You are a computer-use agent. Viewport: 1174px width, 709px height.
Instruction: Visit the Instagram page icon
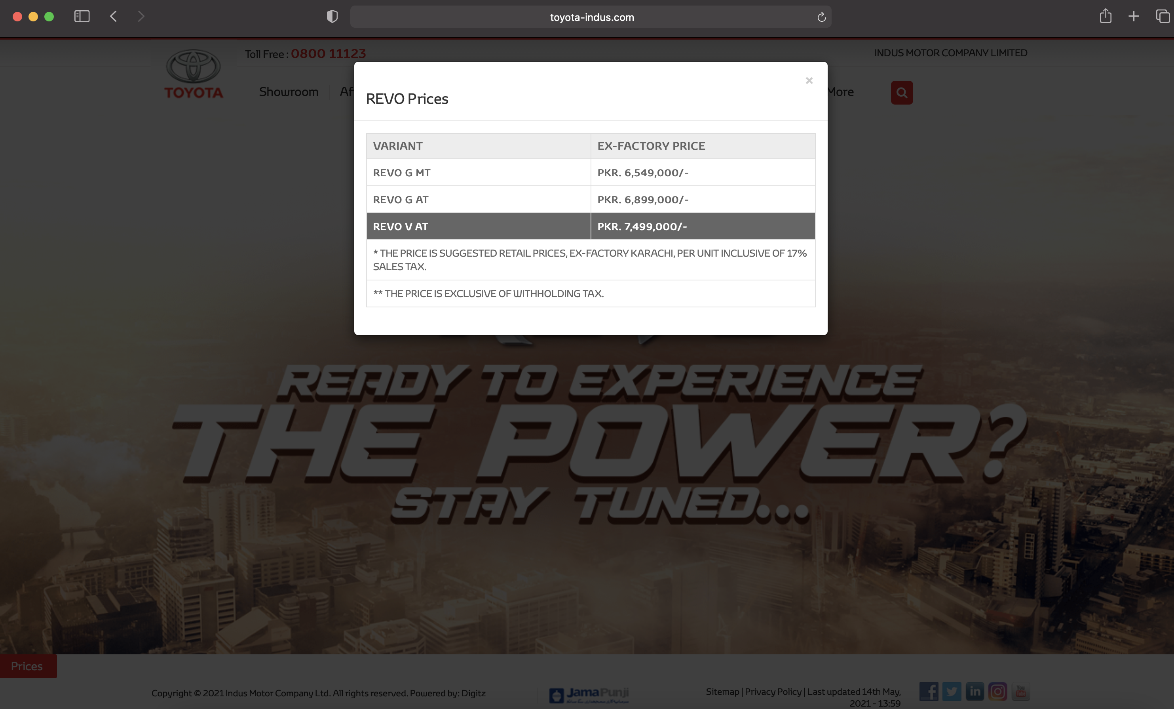pos(997,691)
